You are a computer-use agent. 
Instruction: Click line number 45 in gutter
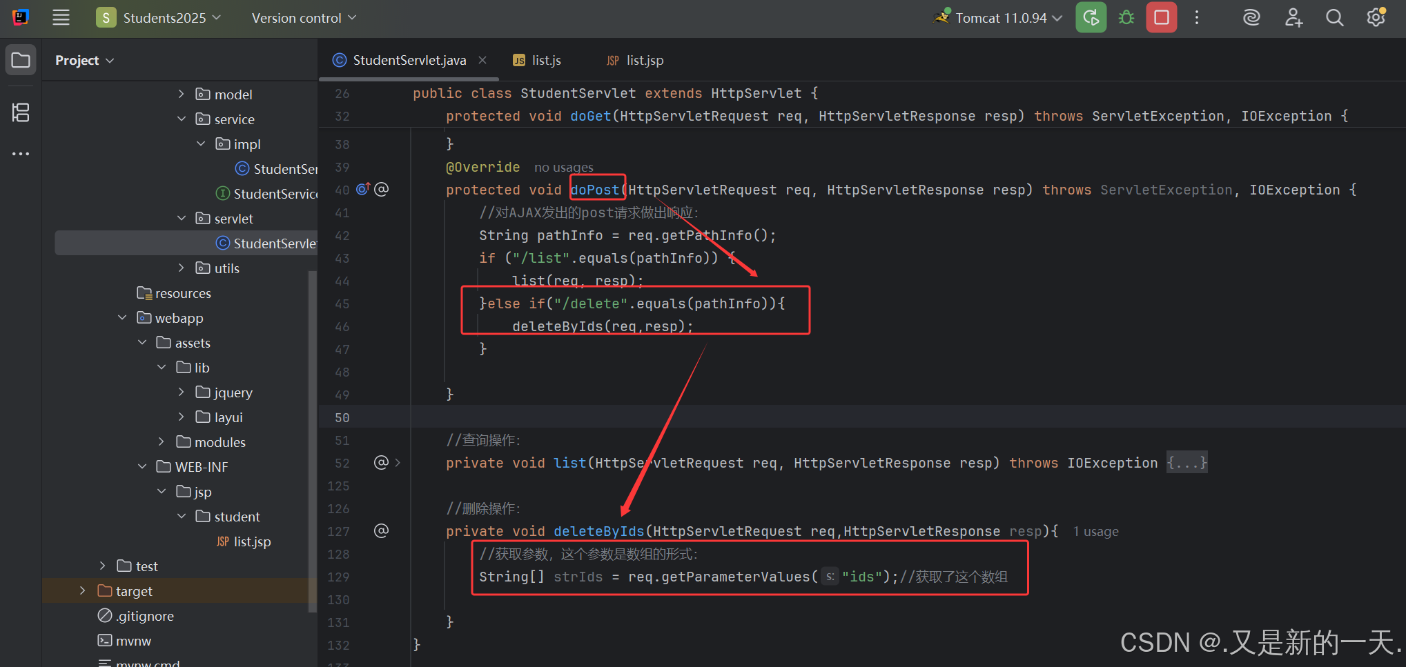(342, 303)
